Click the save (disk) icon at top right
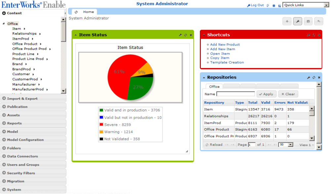This screenshot has height=194, width=332. (308, 21)
